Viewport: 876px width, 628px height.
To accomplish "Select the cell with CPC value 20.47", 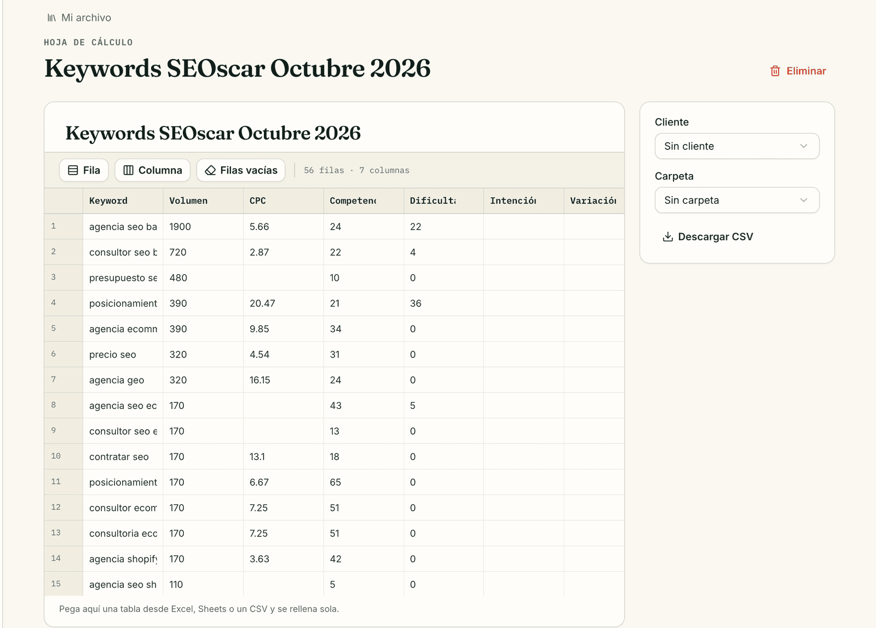I will pos(283,303).
